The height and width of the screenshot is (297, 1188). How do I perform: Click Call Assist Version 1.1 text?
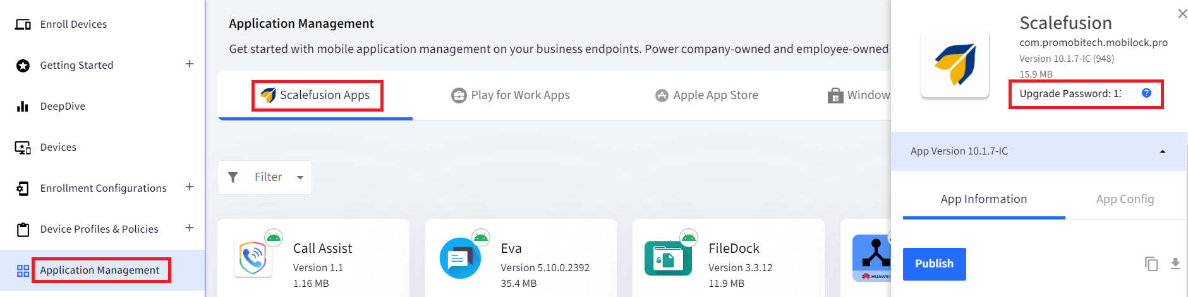318,268
